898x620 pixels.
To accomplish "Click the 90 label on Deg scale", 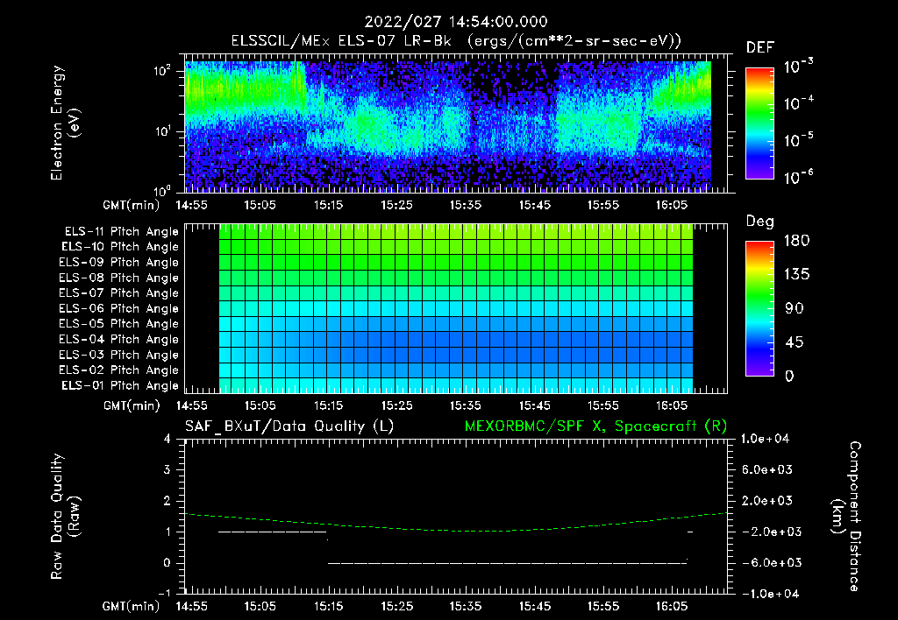I will 795,309.
